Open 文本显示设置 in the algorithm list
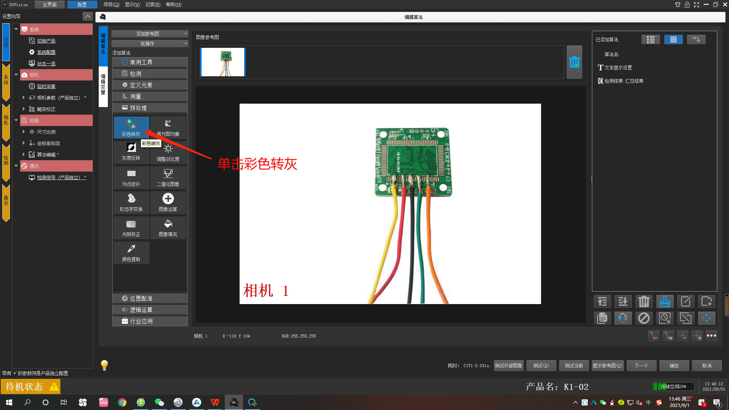 618,67
